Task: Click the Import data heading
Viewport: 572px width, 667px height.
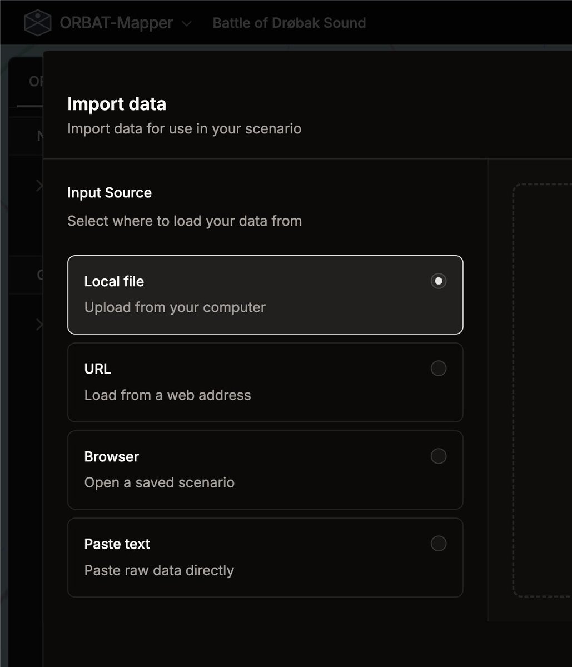Action: (x=117, y=104)
